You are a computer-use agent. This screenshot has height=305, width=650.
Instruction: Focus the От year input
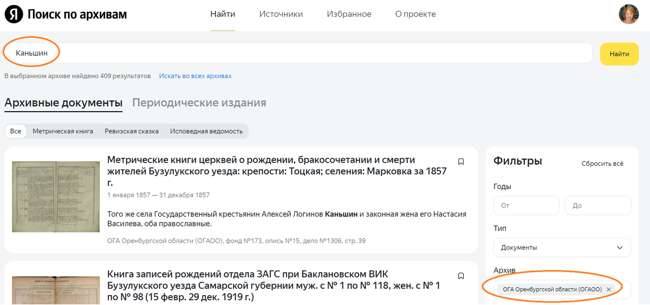(x=526, y=206)
